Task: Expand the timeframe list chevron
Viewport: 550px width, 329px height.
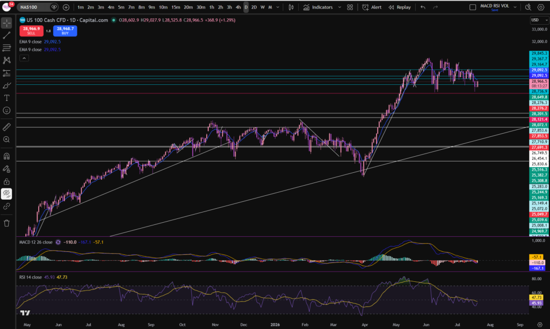Action: pos(278,7)
